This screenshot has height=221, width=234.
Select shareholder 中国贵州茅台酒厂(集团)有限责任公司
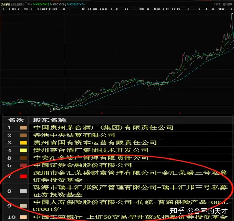pos(103,128)
